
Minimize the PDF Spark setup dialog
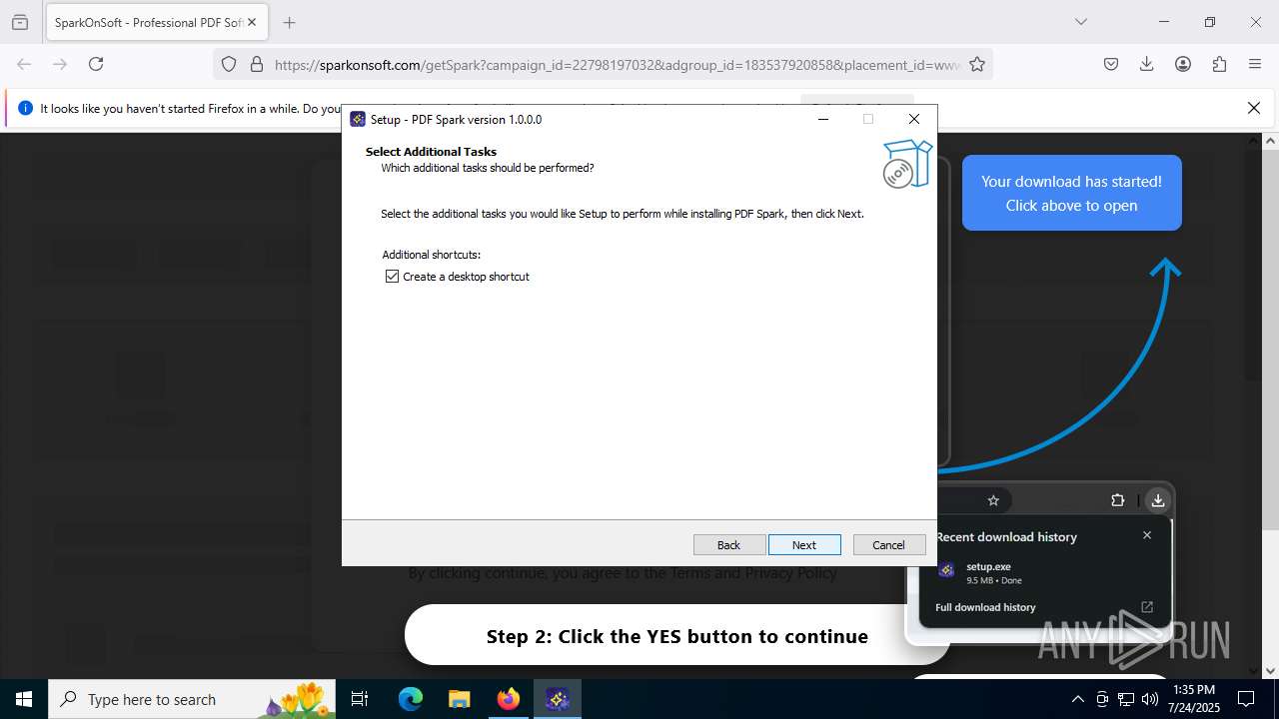tap(823, 119)
